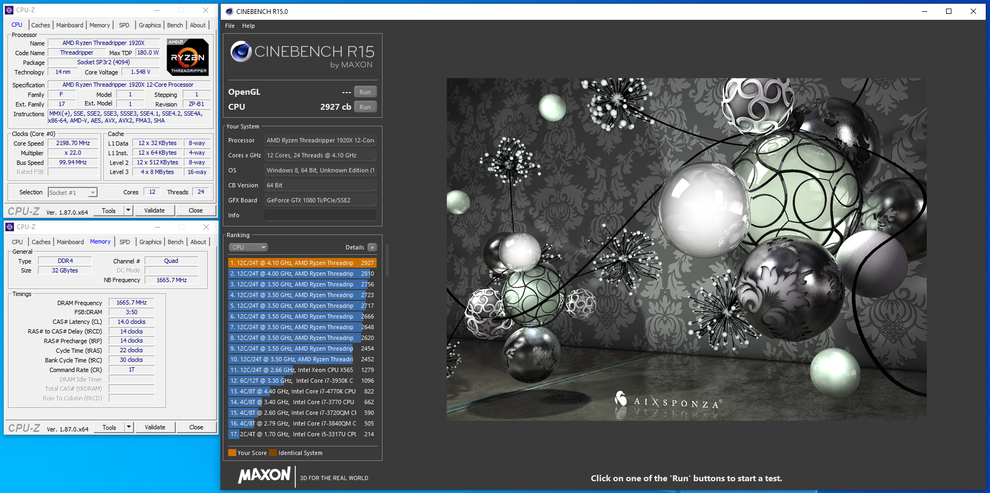Select ranking entry 13 Core i7-4770K
Screen dimensions: 990x493
[302, 391]
